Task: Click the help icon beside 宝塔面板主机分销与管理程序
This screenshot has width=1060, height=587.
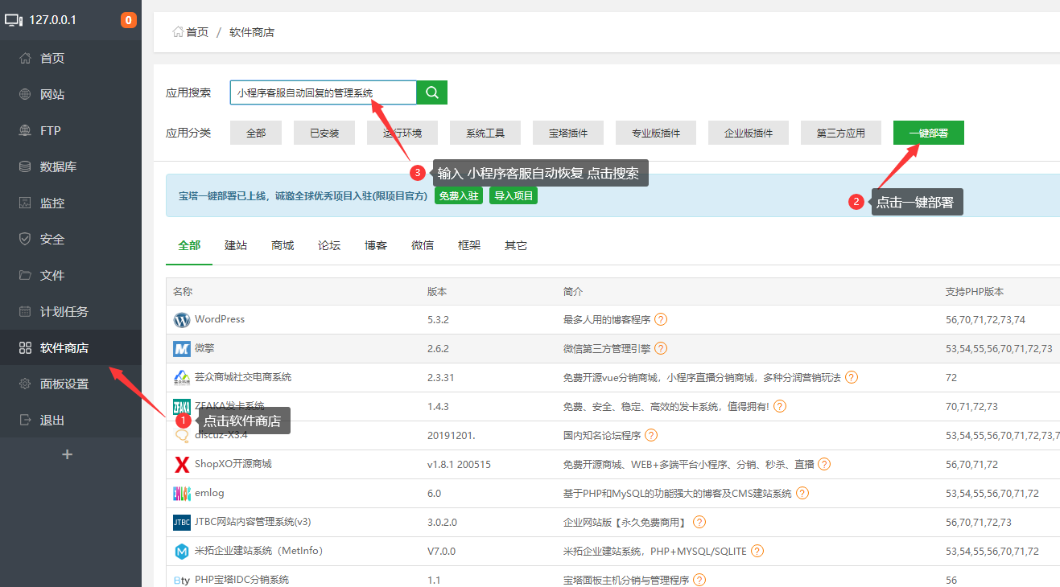Action: point(699,580)
